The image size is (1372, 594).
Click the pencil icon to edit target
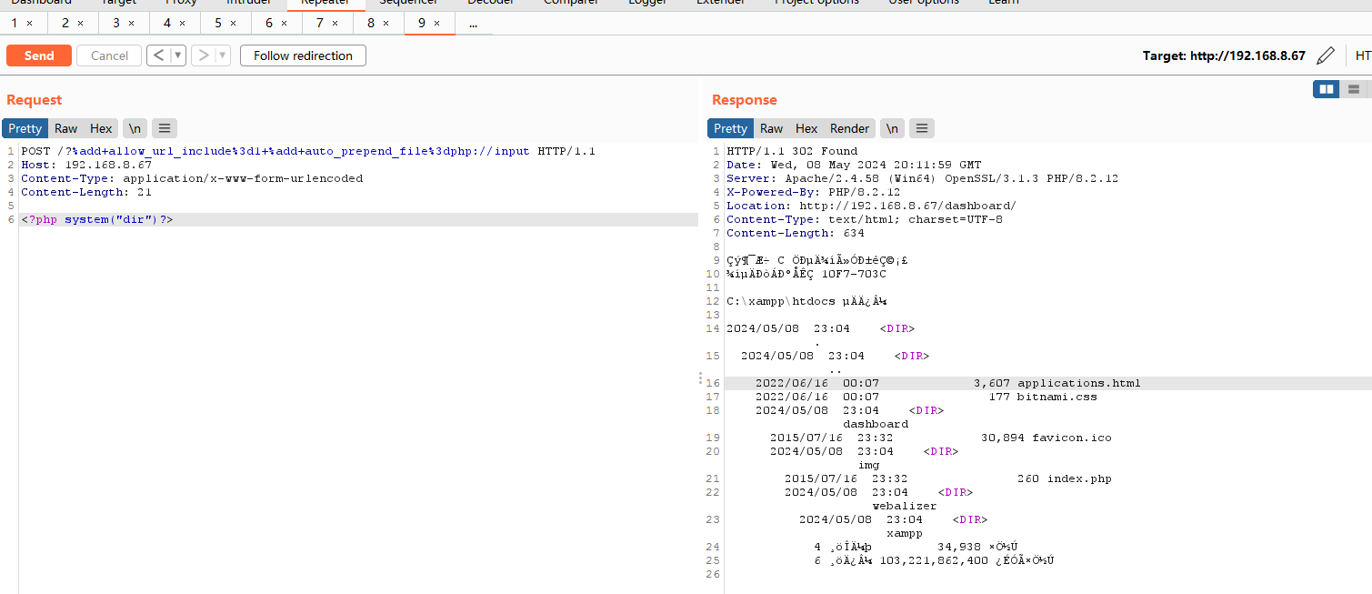point(1326,55)
